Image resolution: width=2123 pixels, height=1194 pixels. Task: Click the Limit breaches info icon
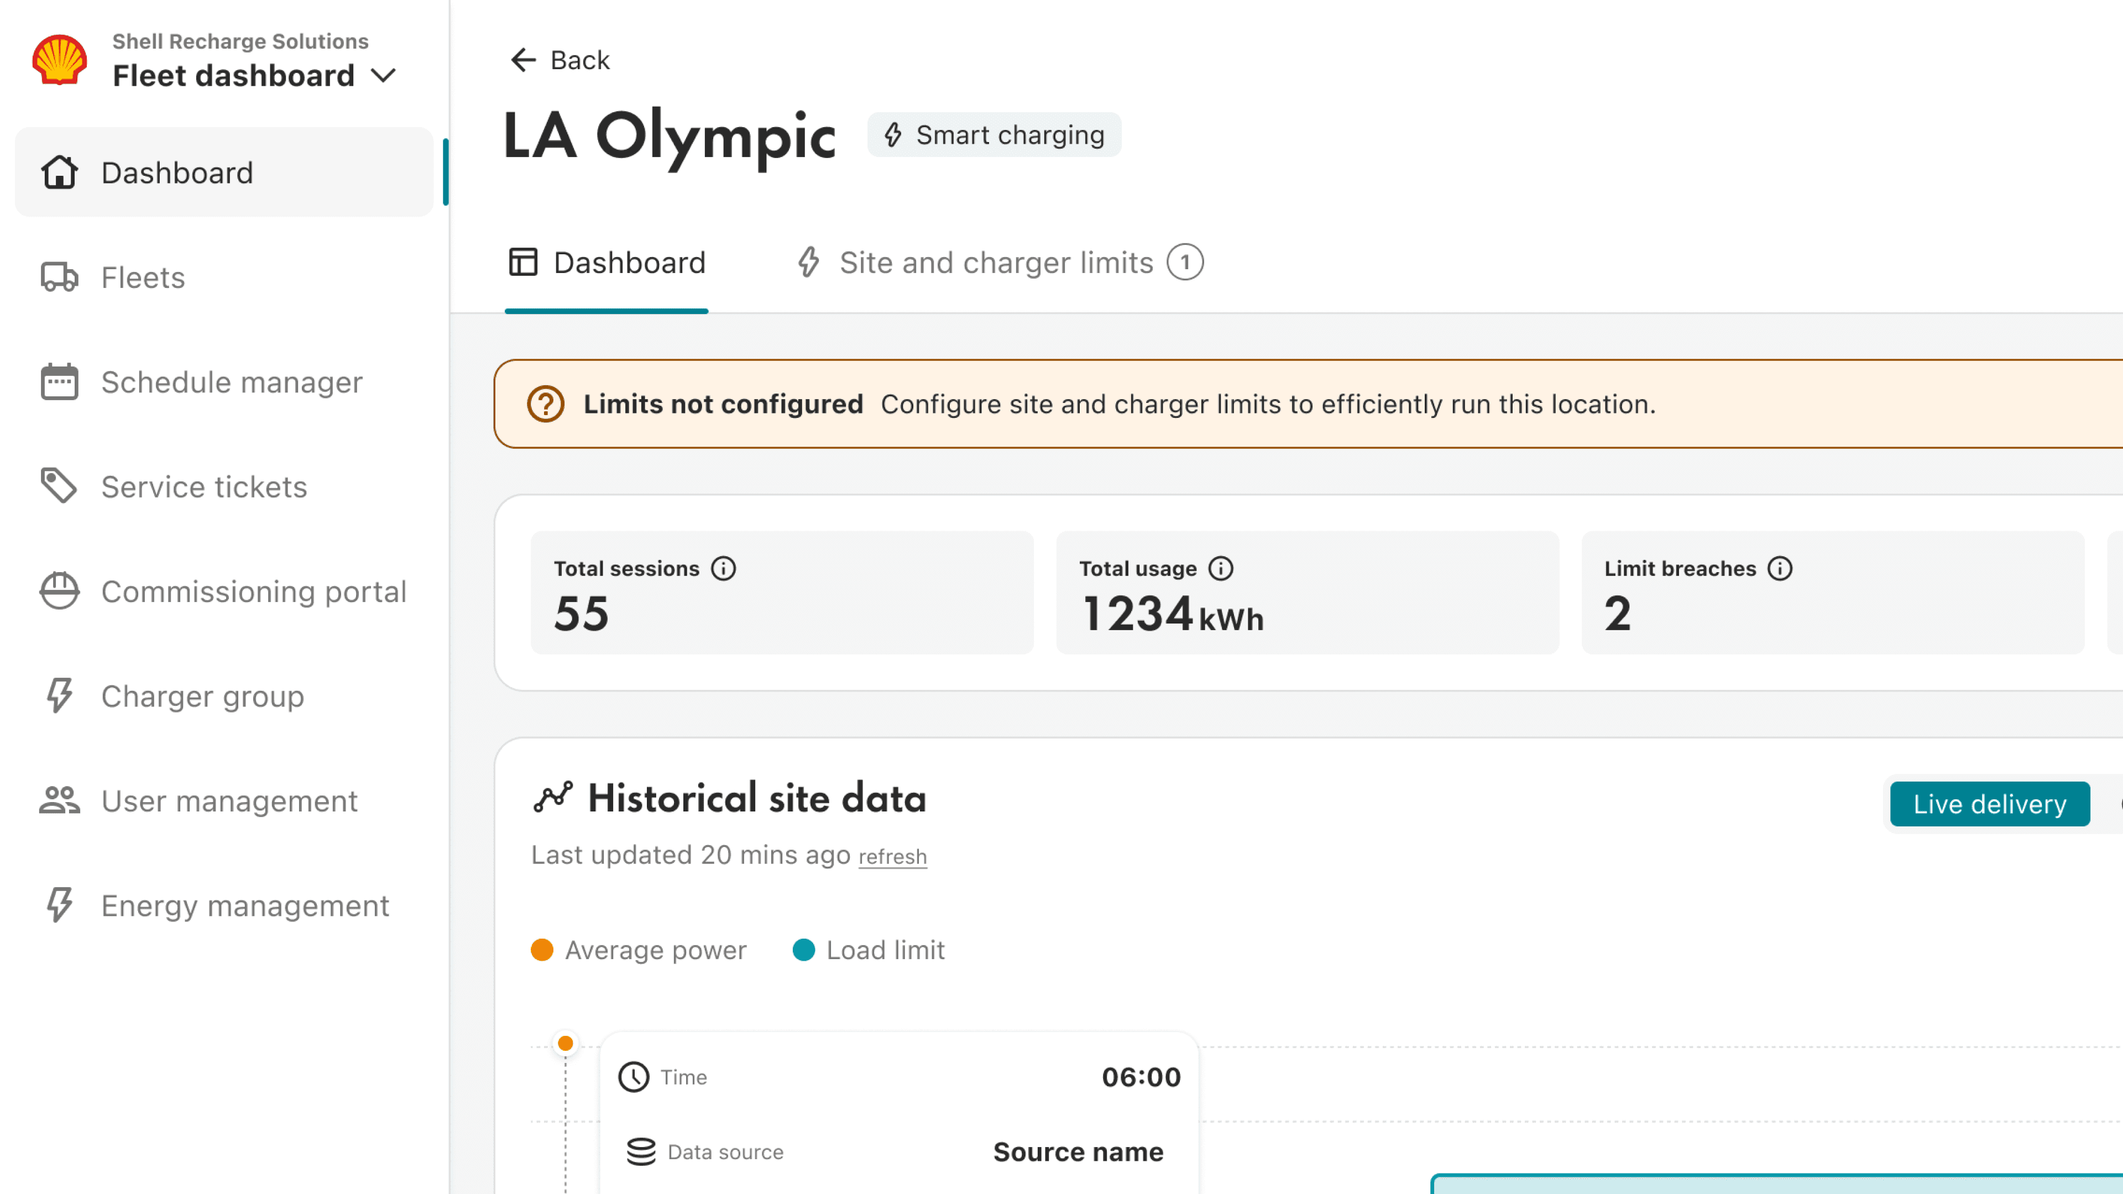[1780, 569]
